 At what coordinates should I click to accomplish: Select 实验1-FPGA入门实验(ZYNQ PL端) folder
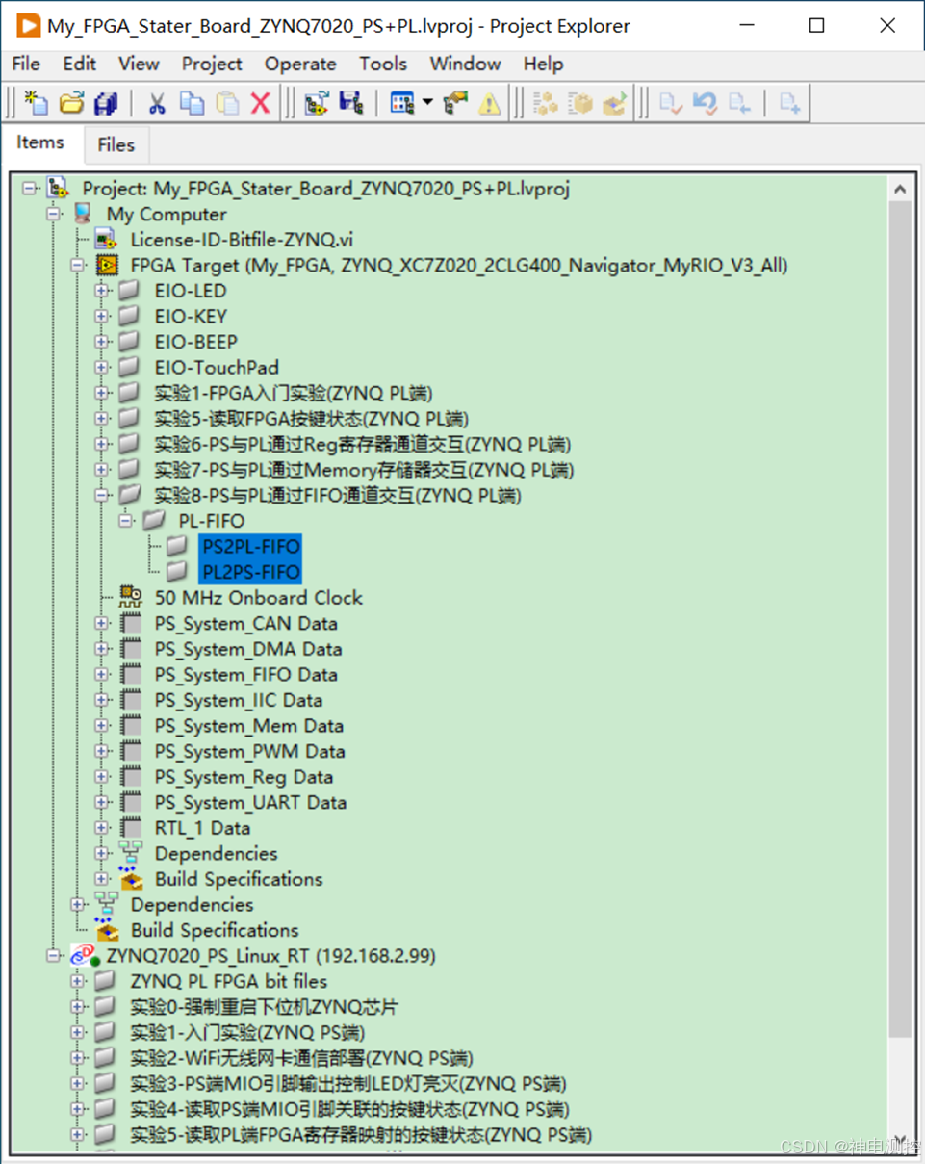(x=294, y=393)
